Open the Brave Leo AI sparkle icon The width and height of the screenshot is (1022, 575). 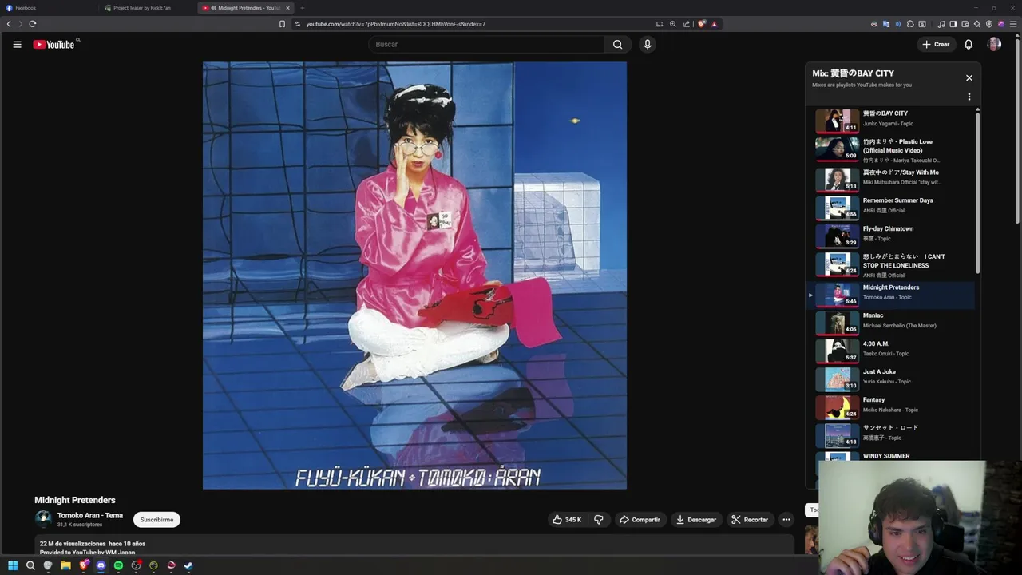coord(977,24)
